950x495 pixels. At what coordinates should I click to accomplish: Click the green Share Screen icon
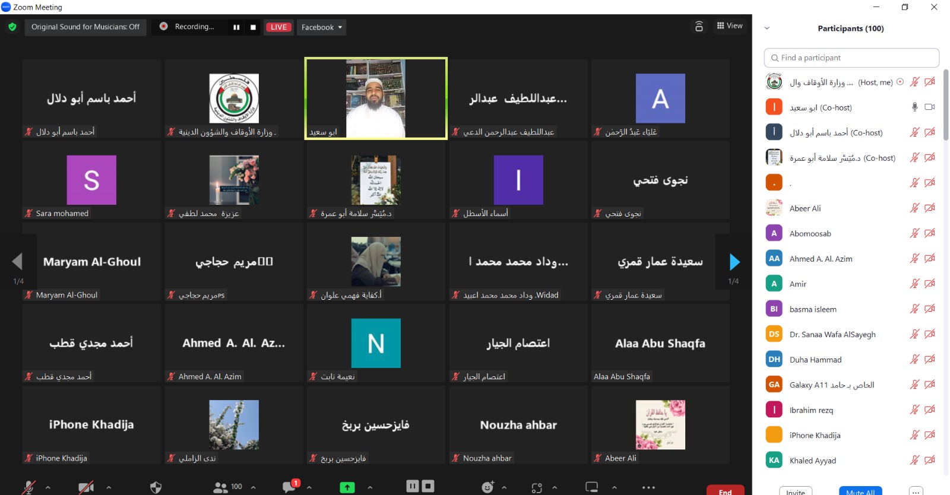(347, 487)
